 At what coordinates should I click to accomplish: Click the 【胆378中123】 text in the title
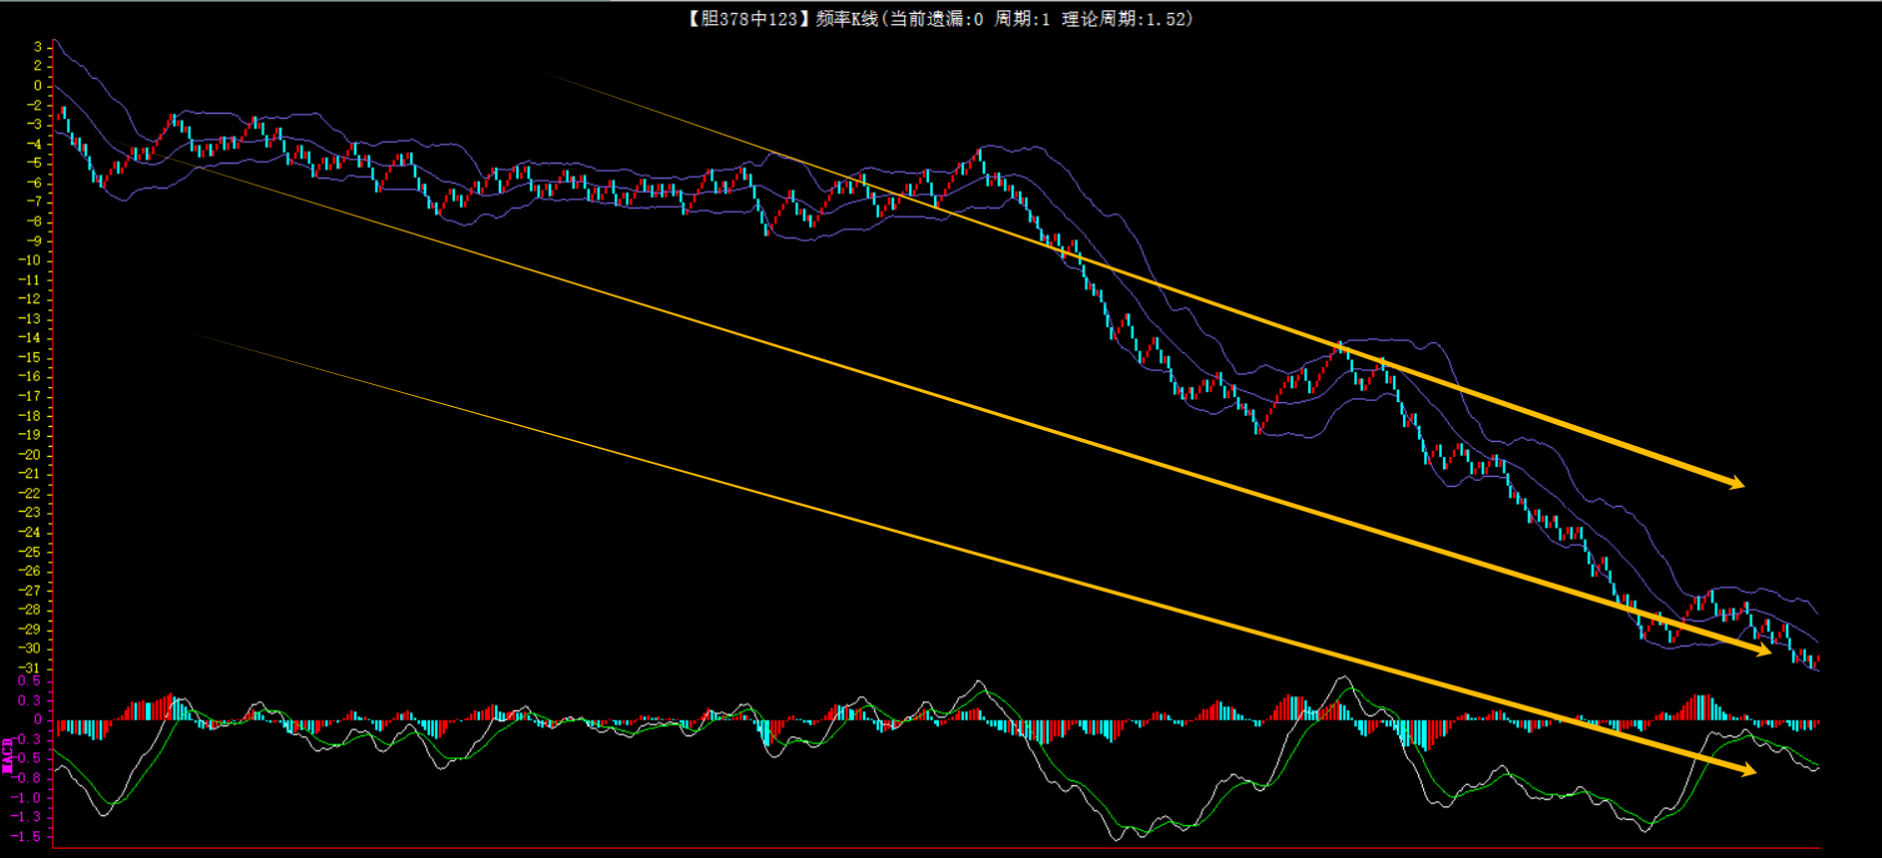(x=745, y=19)
